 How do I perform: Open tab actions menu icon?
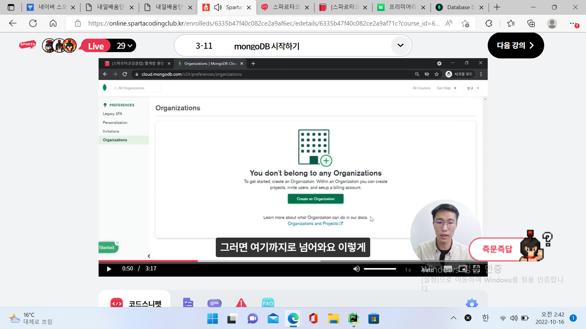[x=11, y=7]
